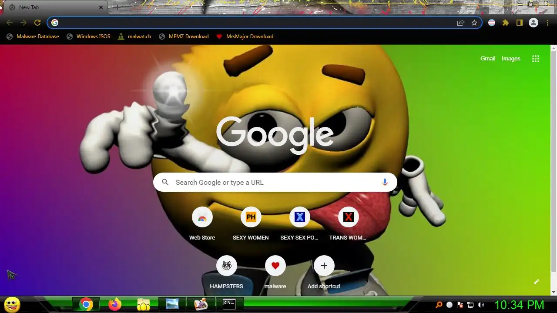Image resolution: width=557 pixels, height=313 pixels.
Task: Open the malware heart shortcut
Action: [275, 273]
